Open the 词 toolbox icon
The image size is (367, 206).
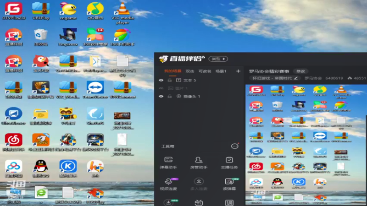[x=229, y=202]
